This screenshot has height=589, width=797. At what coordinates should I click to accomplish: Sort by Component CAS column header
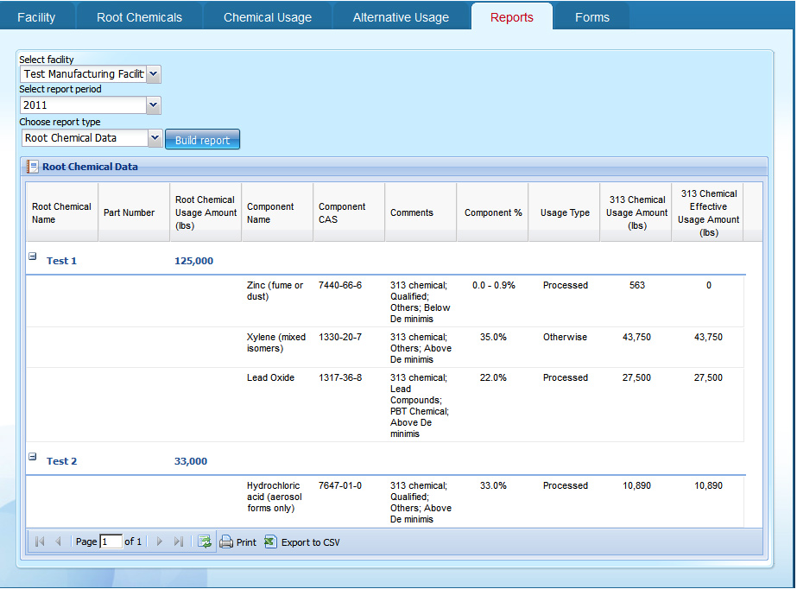click(x=342, y=212)
